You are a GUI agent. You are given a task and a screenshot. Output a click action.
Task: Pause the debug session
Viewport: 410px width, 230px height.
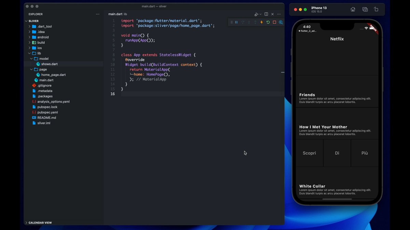(x=236, y=22)
